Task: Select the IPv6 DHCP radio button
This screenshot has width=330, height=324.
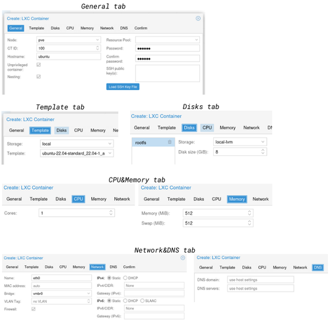Action: click(x=125, y=301)
